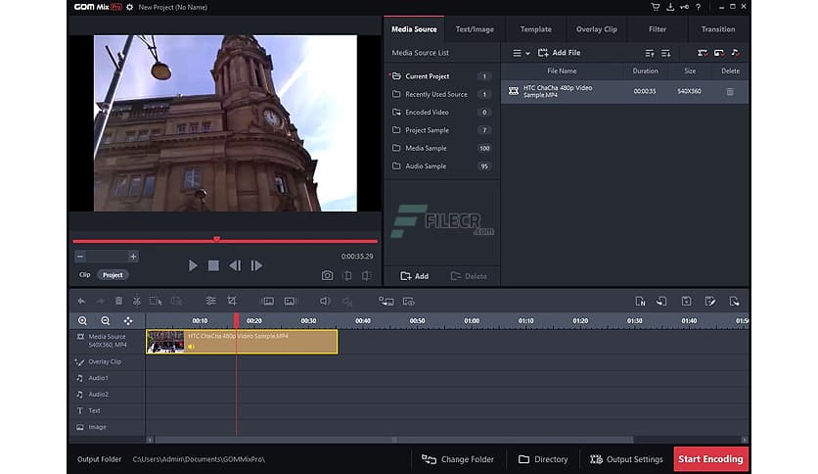Screen dimensions: 818x474
Task: Click Add below the media source list
Action: (x=414, y=276)
